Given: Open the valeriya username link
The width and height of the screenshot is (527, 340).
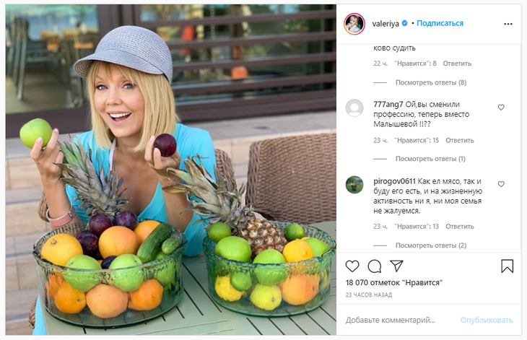Looking at the screenshot, I should pyautogui.click(x=386, y=24).
